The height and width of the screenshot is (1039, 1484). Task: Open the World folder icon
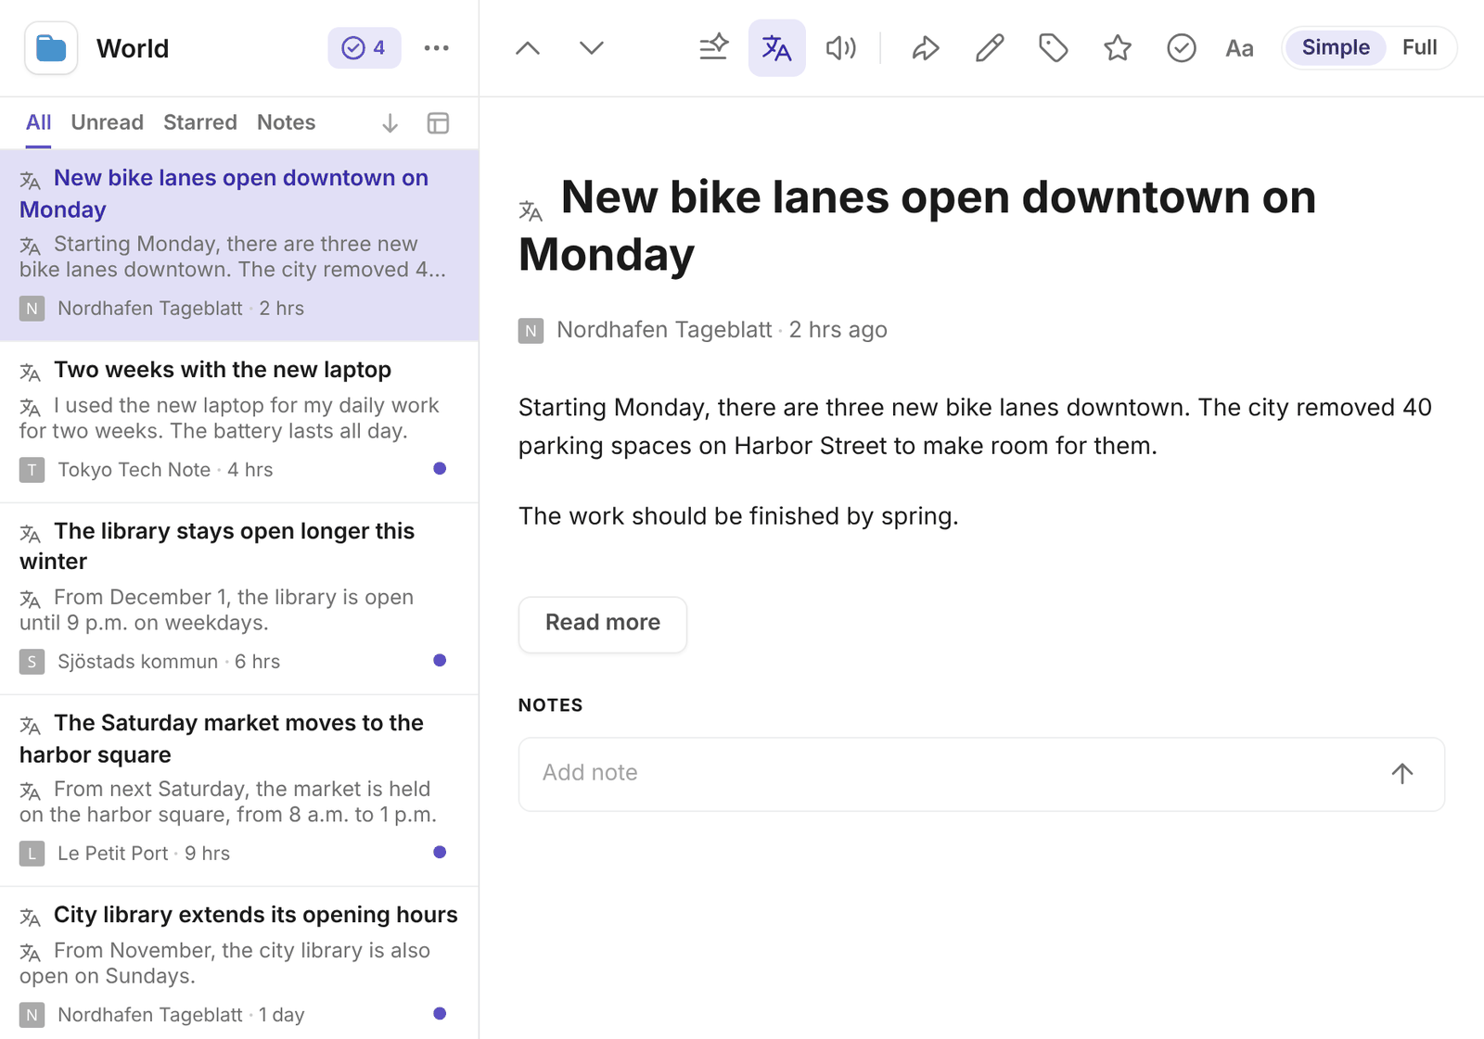tap(51, 48)
